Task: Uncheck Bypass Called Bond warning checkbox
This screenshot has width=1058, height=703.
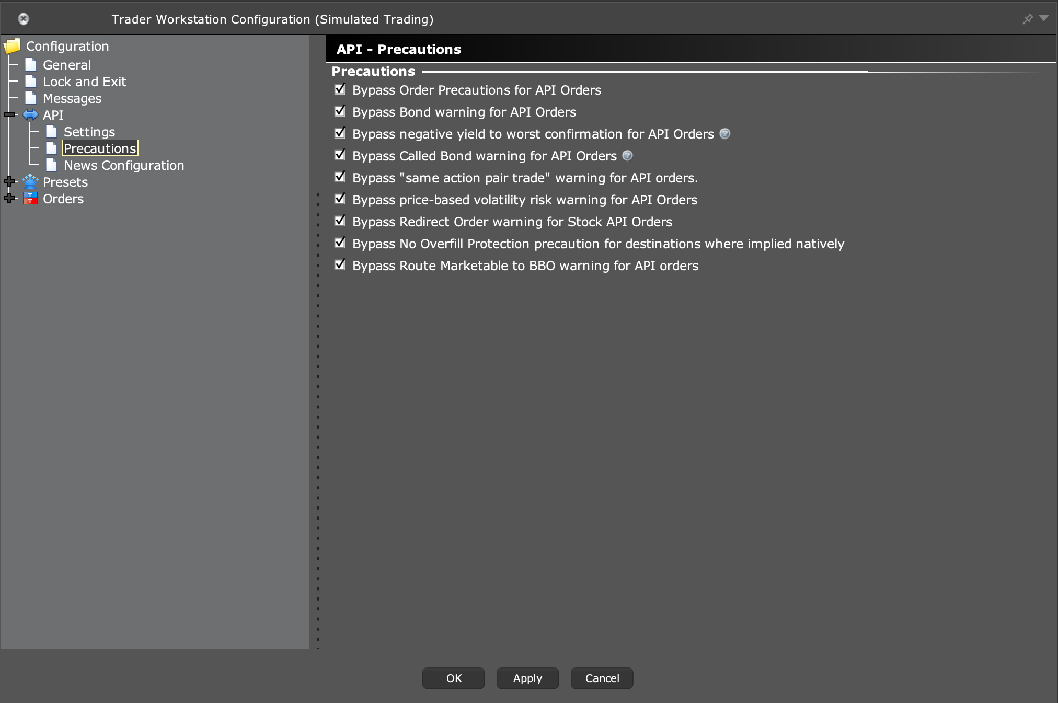Action: (x=340, y=155)
